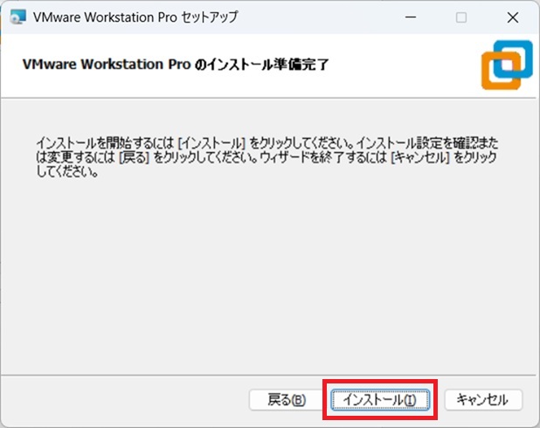
Task: Click the disabled maximize window button
Action: [461, 17]
